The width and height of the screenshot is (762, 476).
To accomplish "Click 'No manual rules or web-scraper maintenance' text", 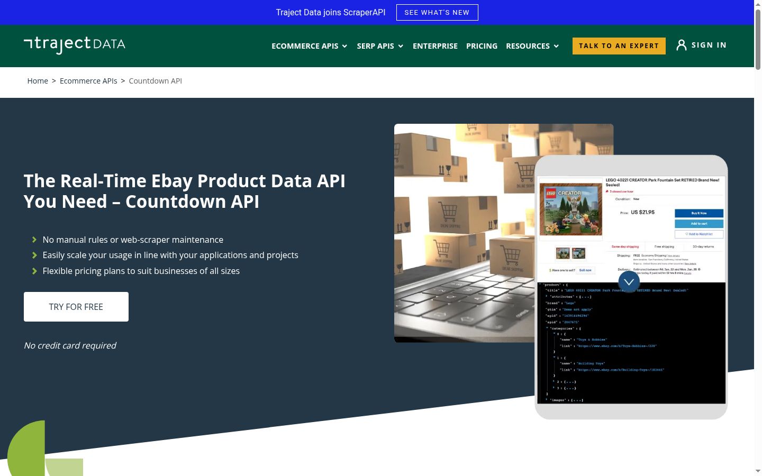I will click(133, 240).
